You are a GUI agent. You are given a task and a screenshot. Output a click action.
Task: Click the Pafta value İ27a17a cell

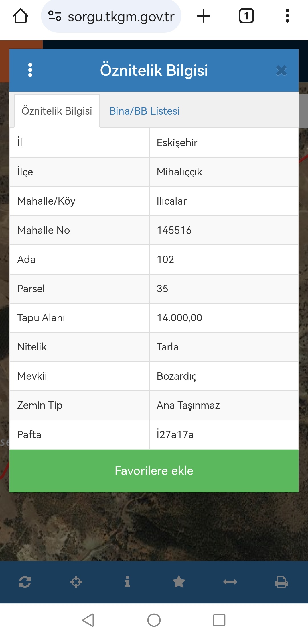coord(224,434)
